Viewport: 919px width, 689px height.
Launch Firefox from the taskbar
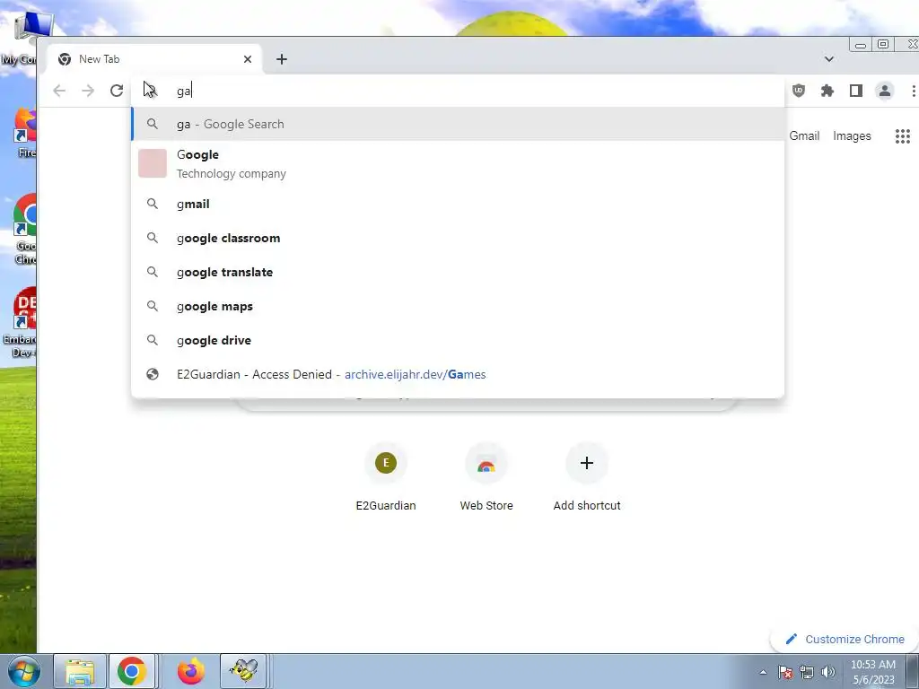(x=191, y=671)
